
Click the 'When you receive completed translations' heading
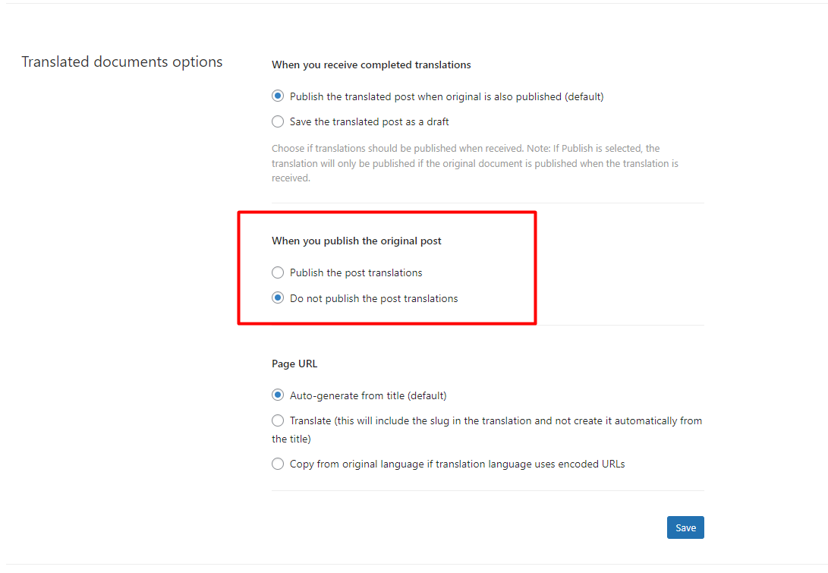(371, 65)
